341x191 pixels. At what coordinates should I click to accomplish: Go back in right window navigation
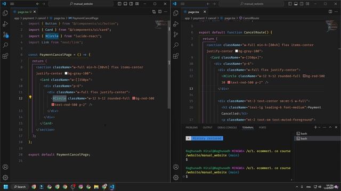(x=208, y=4)
